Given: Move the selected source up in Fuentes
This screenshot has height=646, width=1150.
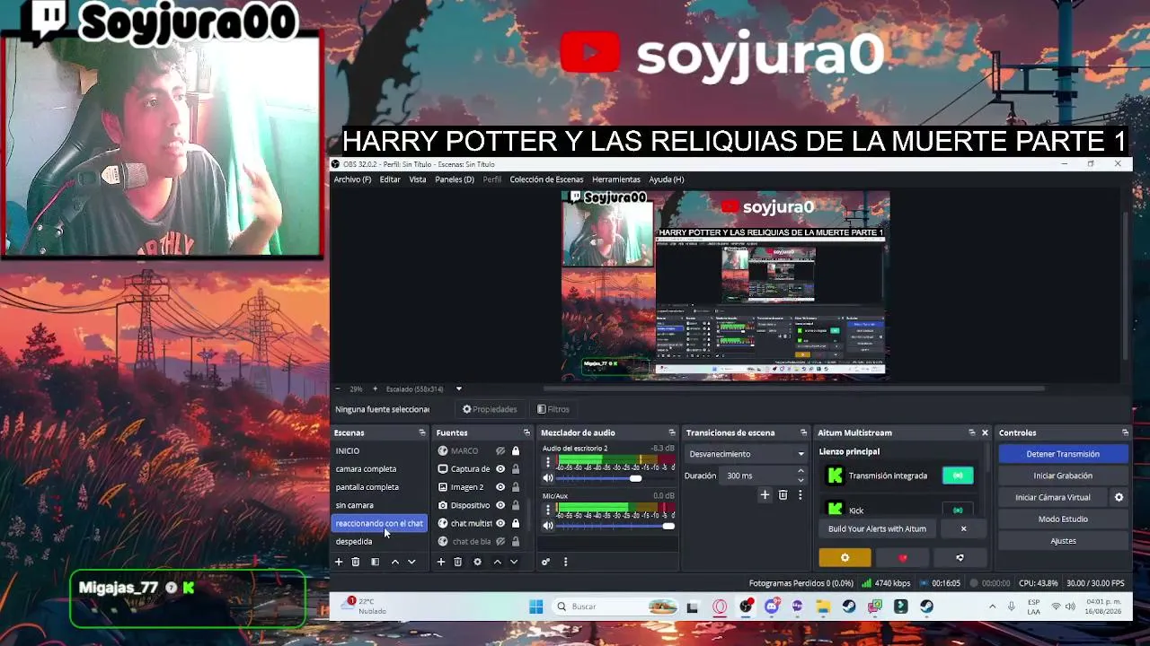Looking at the screenshot, I should click(497, 562).
